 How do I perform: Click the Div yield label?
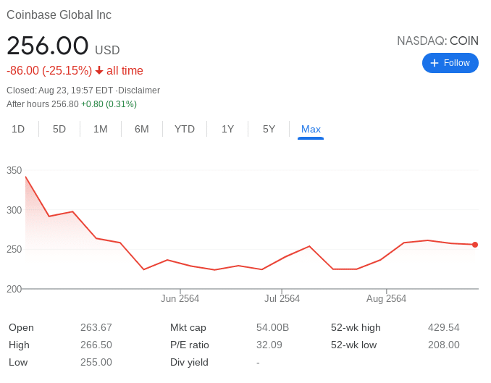point(189,362)
